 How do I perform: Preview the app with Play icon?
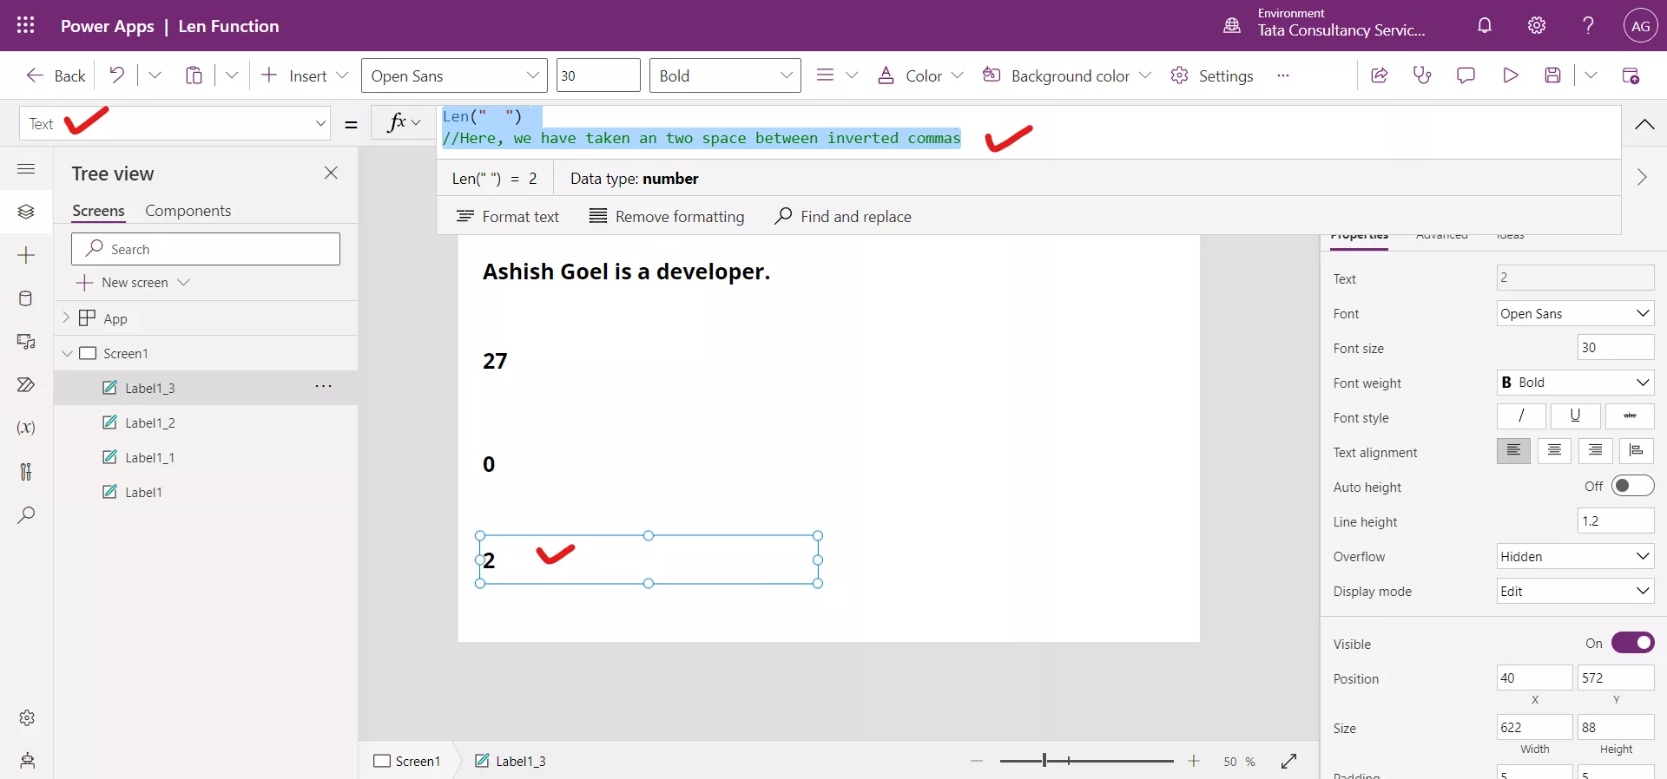pyautogui.click(x=1510, y=75)
